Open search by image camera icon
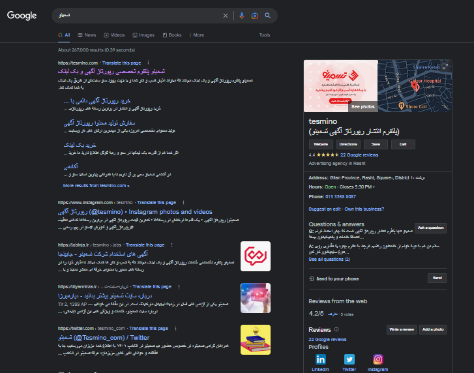Viewport: 474px width, 373px height. tap(255, 16)
